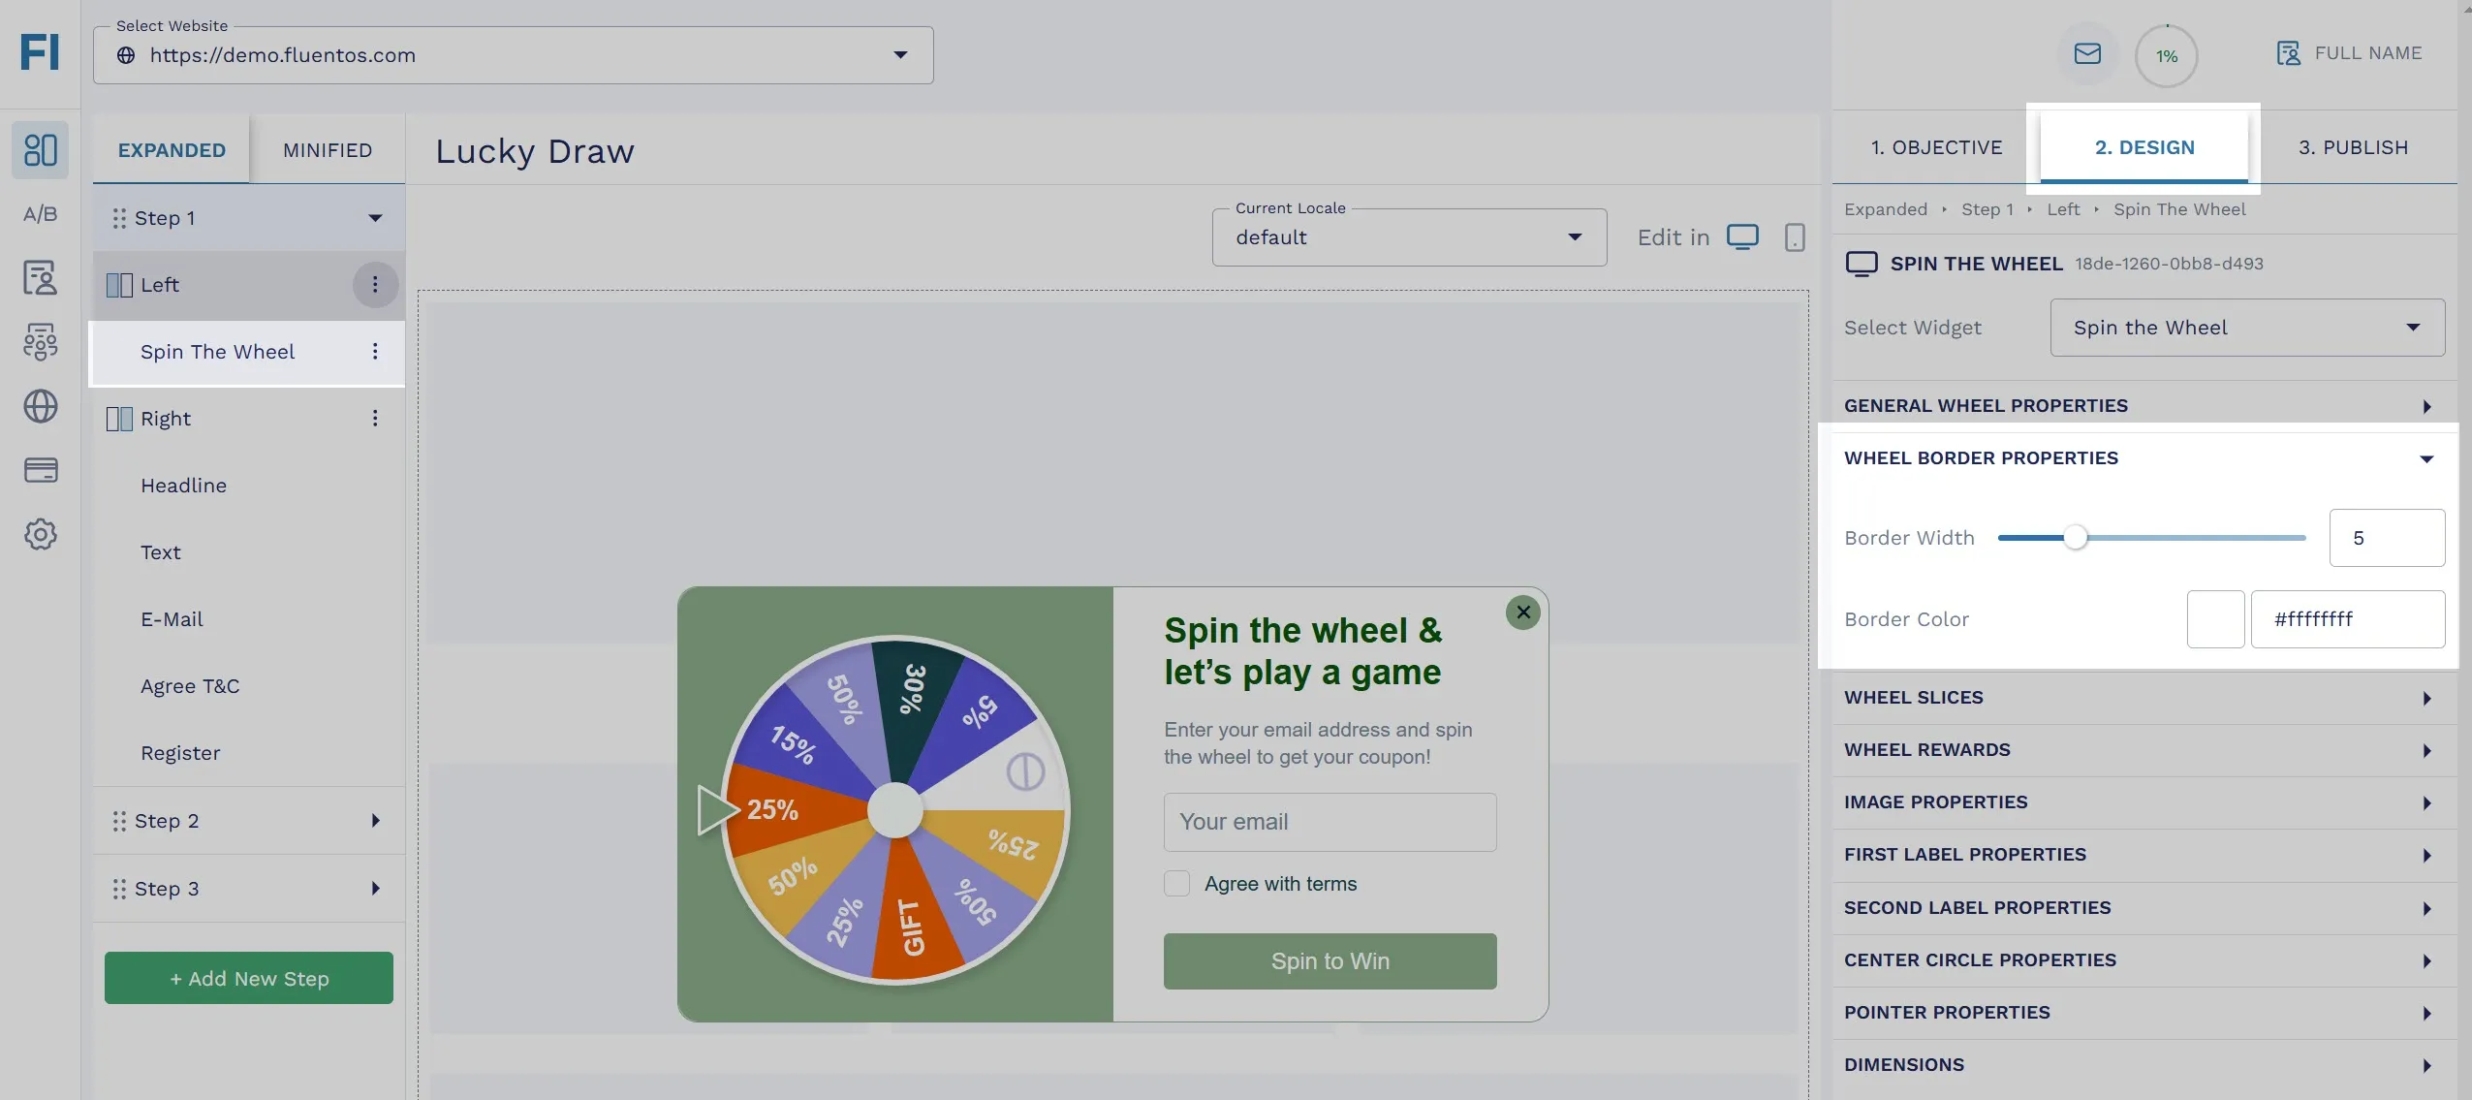2472x1100 pixels.
Task: Click the border color white swatch
Action: point(2215,617)
